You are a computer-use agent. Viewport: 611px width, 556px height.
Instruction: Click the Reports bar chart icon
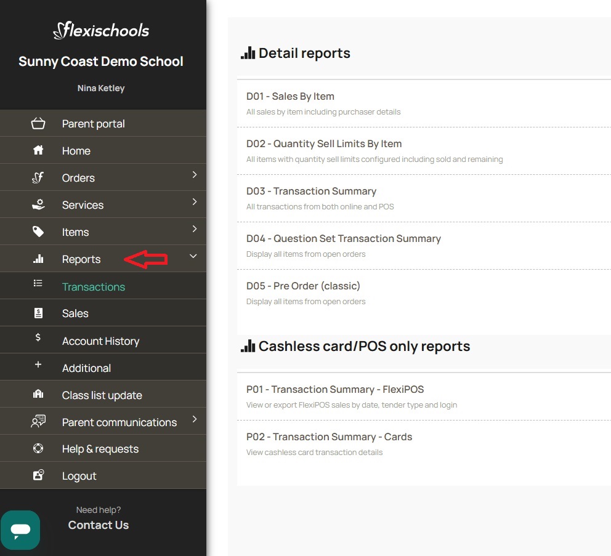point(38,259)
